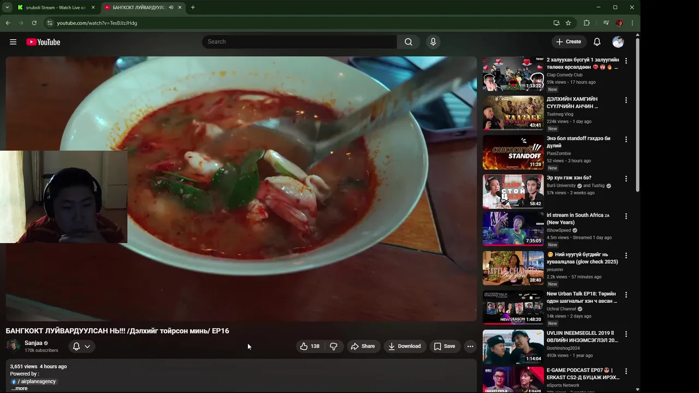Screen dimensions: 699x393
Task: Click the page vertical scrollbar thumb
Action: click(x=637, y=115)
